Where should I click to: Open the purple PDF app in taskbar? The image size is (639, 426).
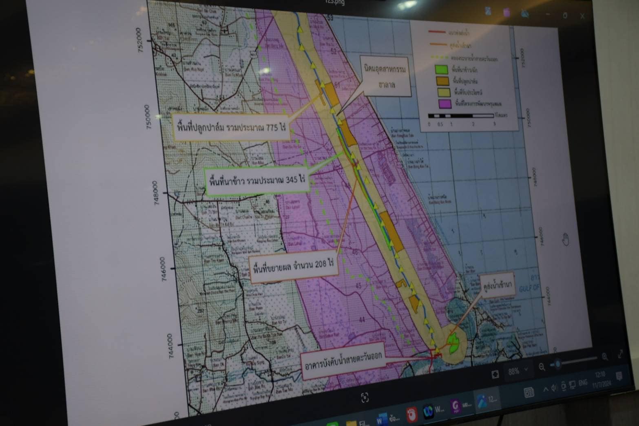[461, 406]
